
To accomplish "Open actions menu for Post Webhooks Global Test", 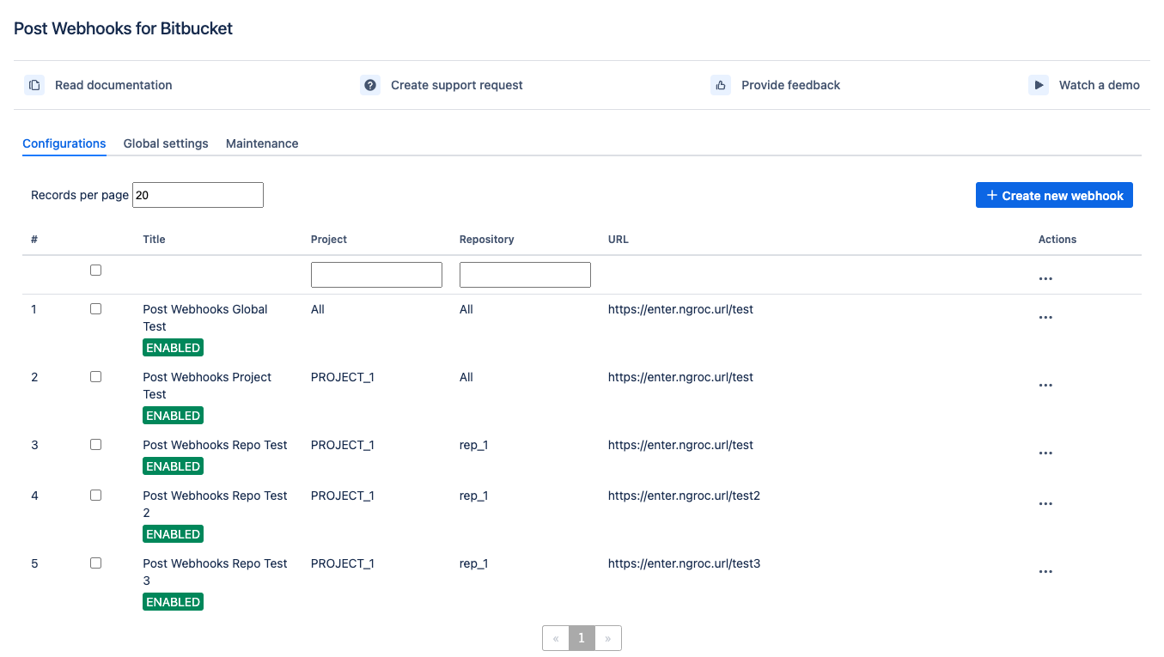I will (1045, 318).
